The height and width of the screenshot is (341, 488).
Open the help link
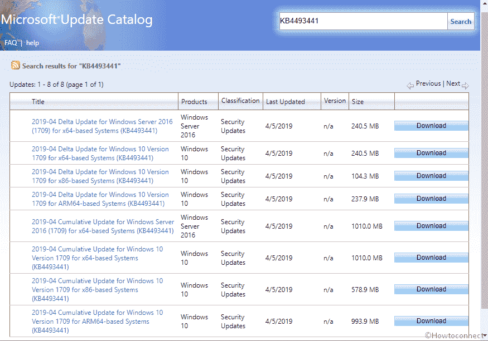tap(32, 42)
